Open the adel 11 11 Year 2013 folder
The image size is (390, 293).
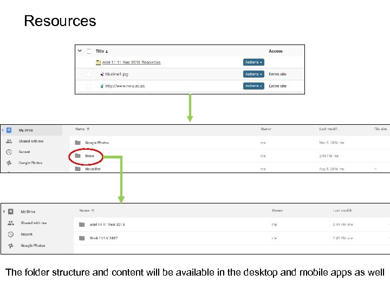pyautogui.click(x=107, y=225)
